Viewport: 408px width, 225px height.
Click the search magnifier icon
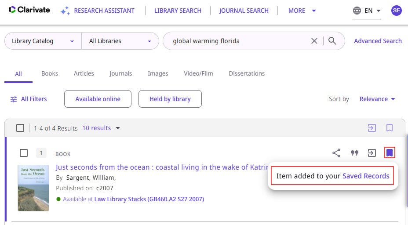click(332, 41)
